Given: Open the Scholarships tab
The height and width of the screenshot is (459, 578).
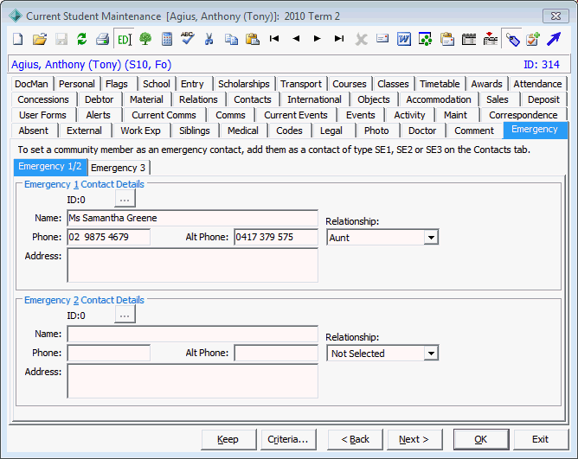Looking at the screenshot, I should (x=244, y=84).
